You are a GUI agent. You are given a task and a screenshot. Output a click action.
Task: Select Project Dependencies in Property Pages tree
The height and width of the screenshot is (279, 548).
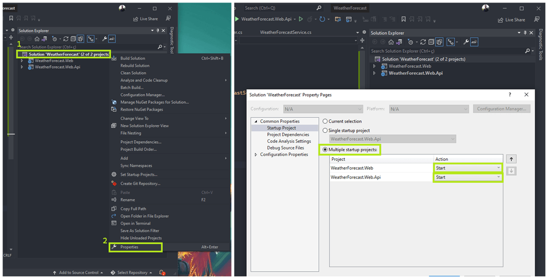point(288,135)
